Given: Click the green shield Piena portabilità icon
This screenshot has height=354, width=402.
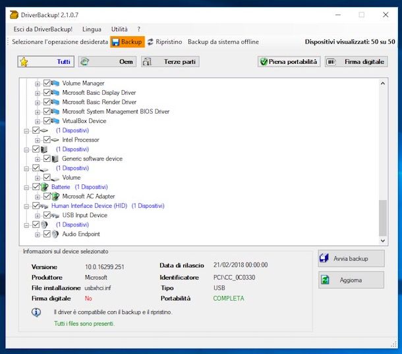Looking at the screenshot, I should point(264,62).
